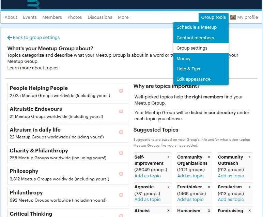Screen dimensions: 263x217
Task: Remove the Philosophy topic
Action: pyautogui.click(x=121, y=174)
